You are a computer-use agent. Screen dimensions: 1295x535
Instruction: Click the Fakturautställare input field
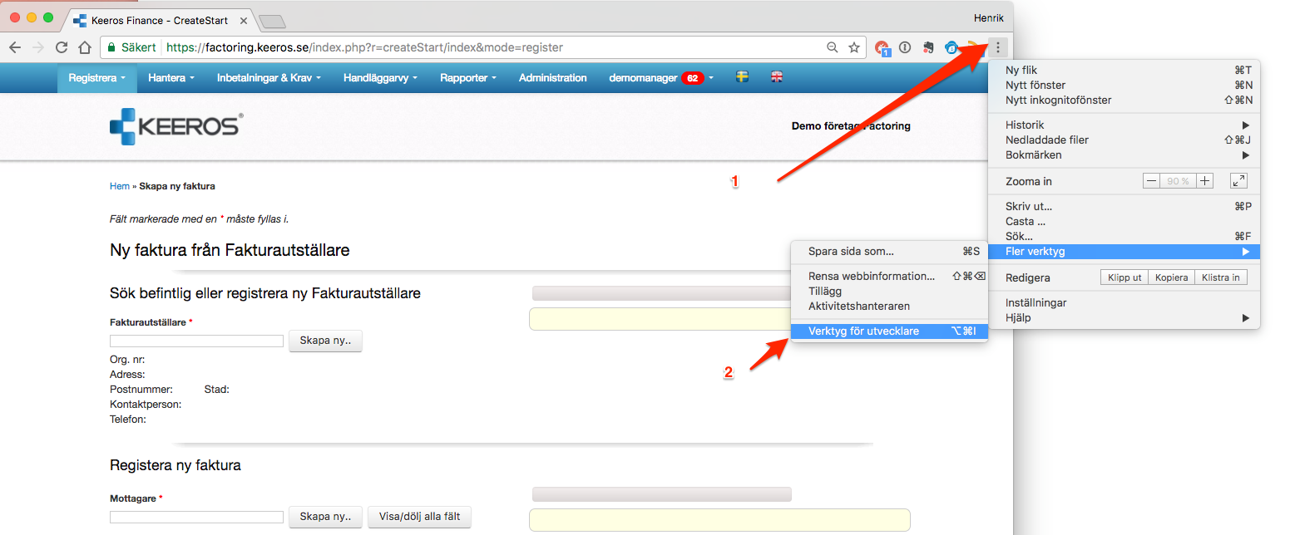click(x=196, y=341)
